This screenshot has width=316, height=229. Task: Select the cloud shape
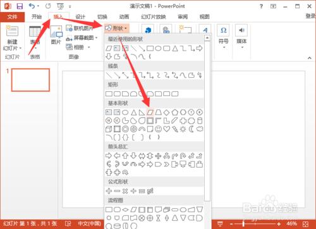tap(200, 129)
